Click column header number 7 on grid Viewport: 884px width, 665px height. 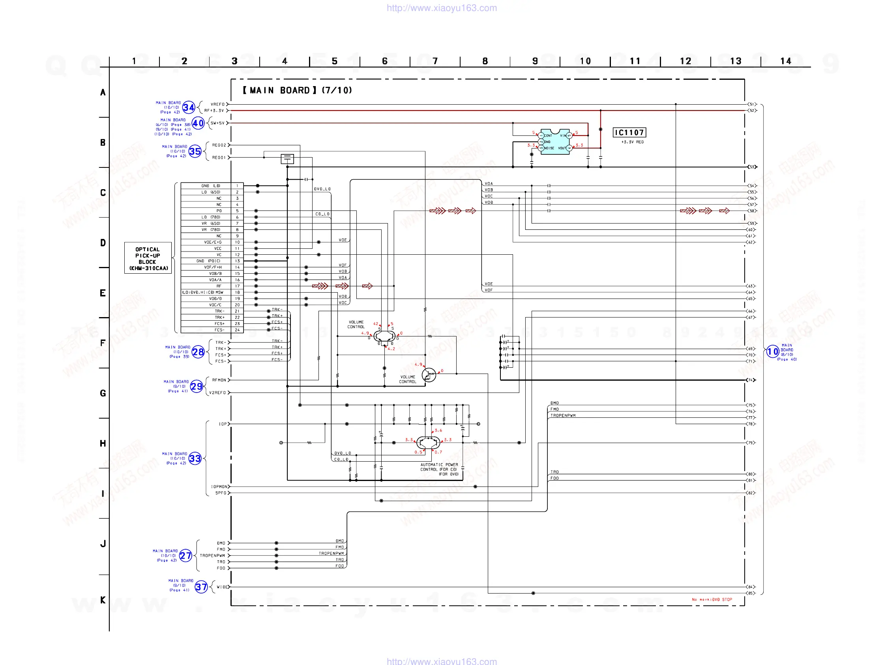[x=435, y=61]
